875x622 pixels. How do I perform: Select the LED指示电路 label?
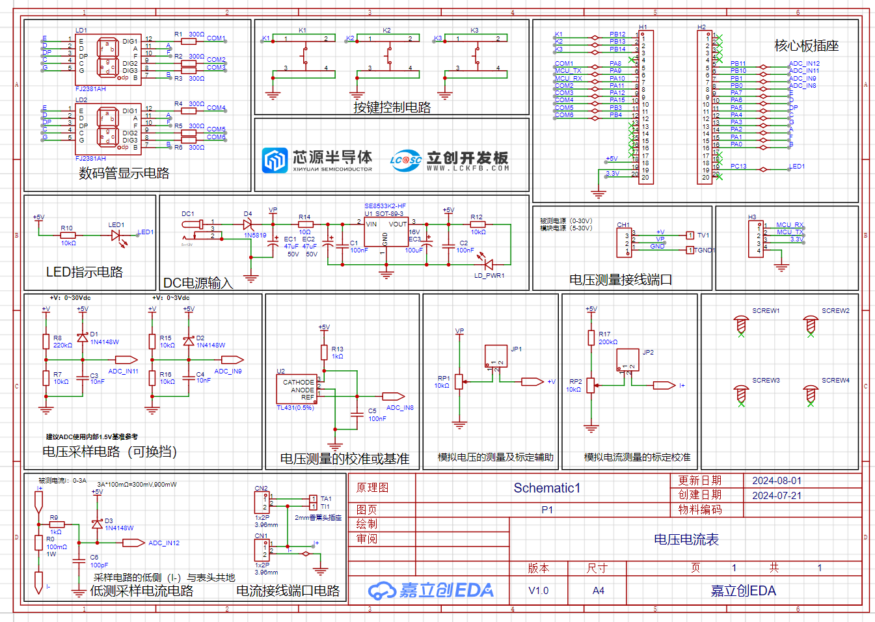click(x=85, y=272)
